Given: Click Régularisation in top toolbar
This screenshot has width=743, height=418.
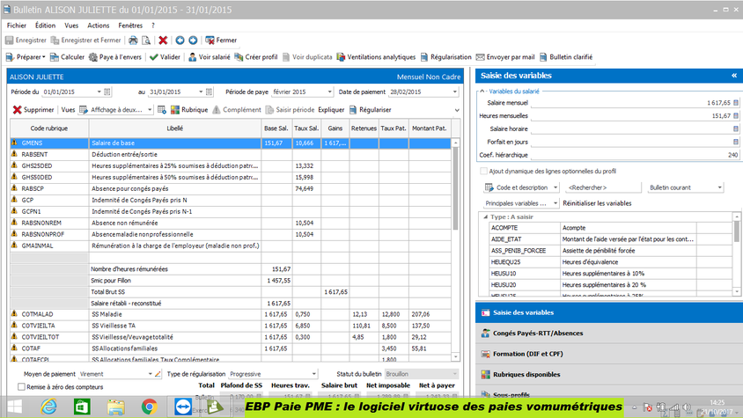Looking at the screenshot, I should point(446,57).
